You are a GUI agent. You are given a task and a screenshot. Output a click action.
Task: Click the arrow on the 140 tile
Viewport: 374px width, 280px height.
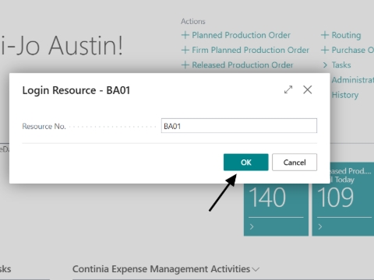click(x=252, y=227)
